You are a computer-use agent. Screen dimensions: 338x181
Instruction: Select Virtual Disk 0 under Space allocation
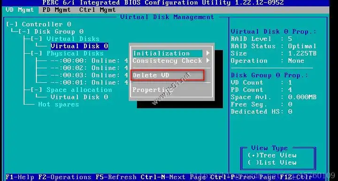tap(79, 97)
